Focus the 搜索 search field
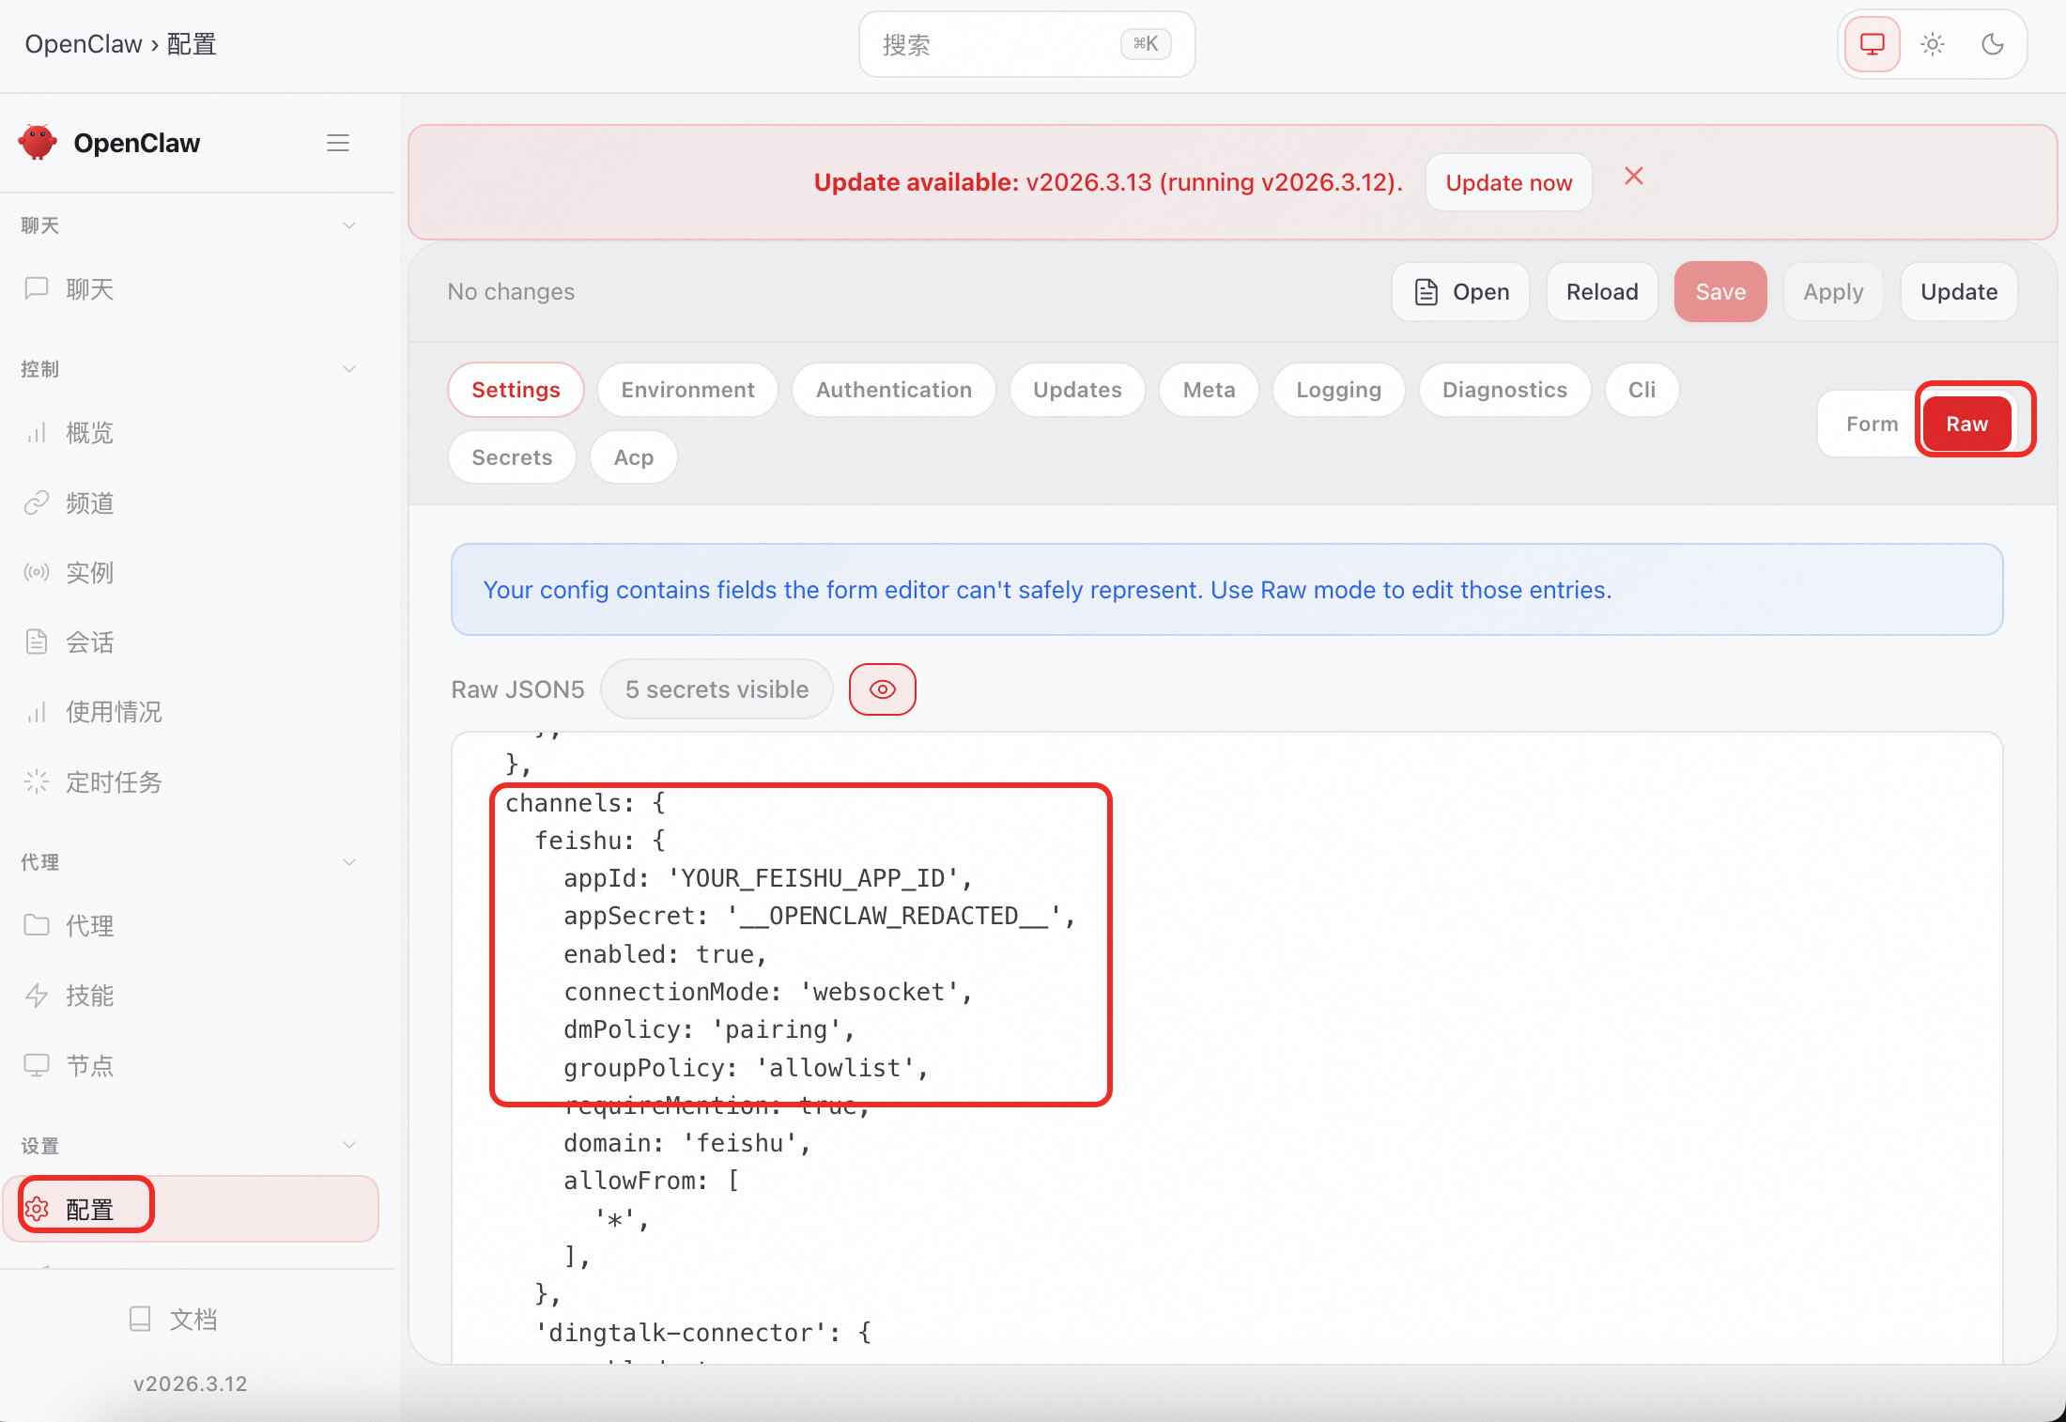Viewport: 2066px width, 1422px height. point(1026,44)
